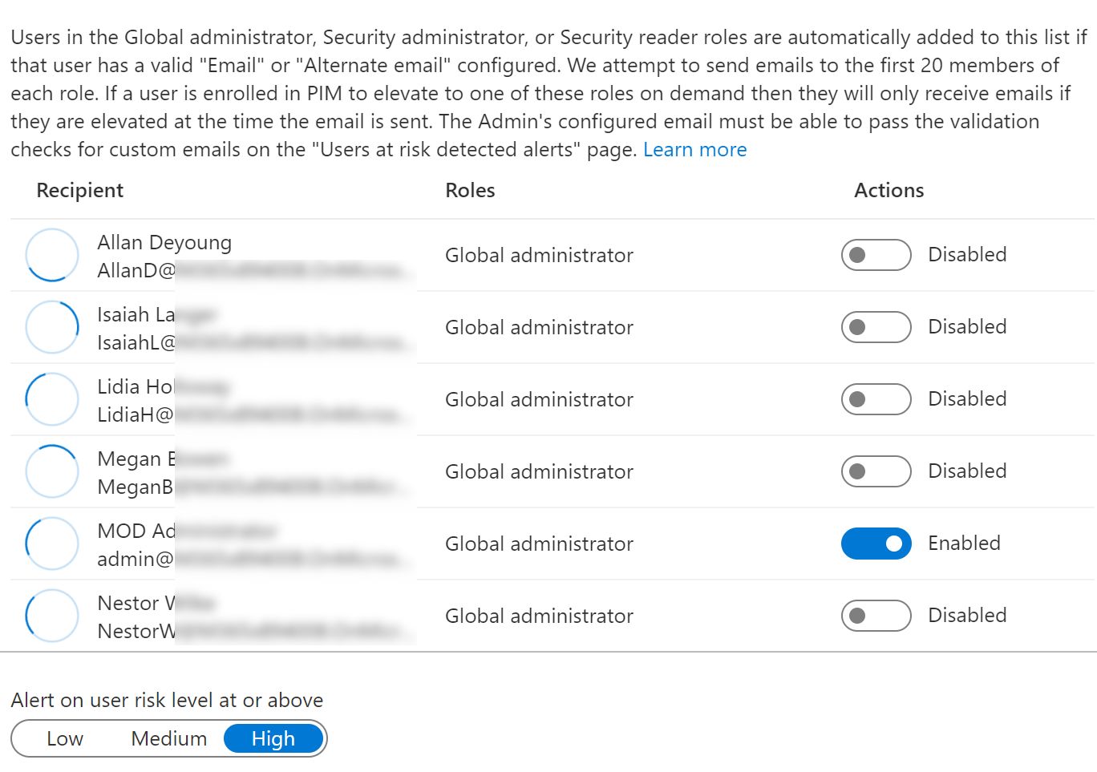Click Nestor's profile avatar circle
The image size is (1097, 772).
pyautogui.click(x=52, y=616)
